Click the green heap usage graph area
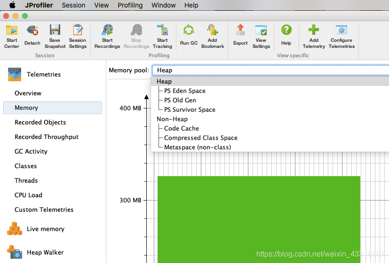Viewport: 389px width, 263px height. [x=259, y=219]
